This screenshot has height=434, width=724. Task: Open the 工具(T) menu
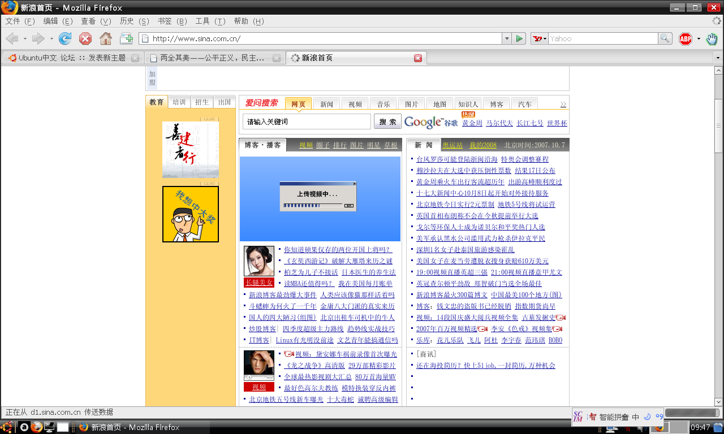(210, 21)
